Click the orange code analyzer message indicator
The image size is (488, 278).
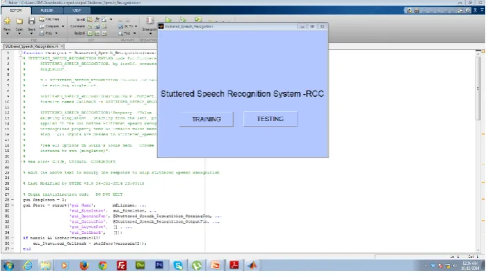[483, 51]
